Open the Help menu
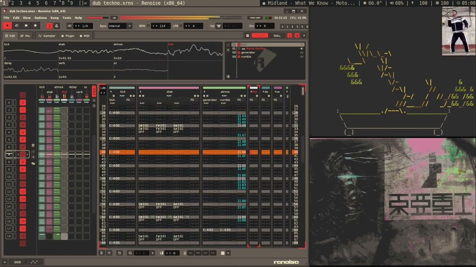 (78, 18)
